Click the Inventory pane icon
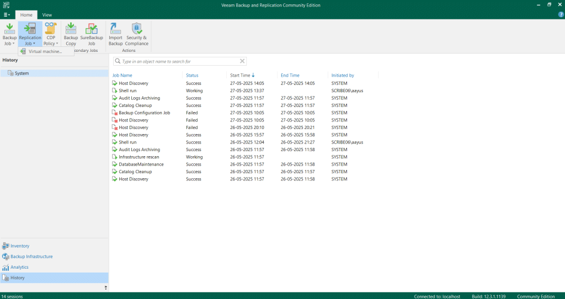565x299 pixels. pyautogui.click(x=6, y=246)
